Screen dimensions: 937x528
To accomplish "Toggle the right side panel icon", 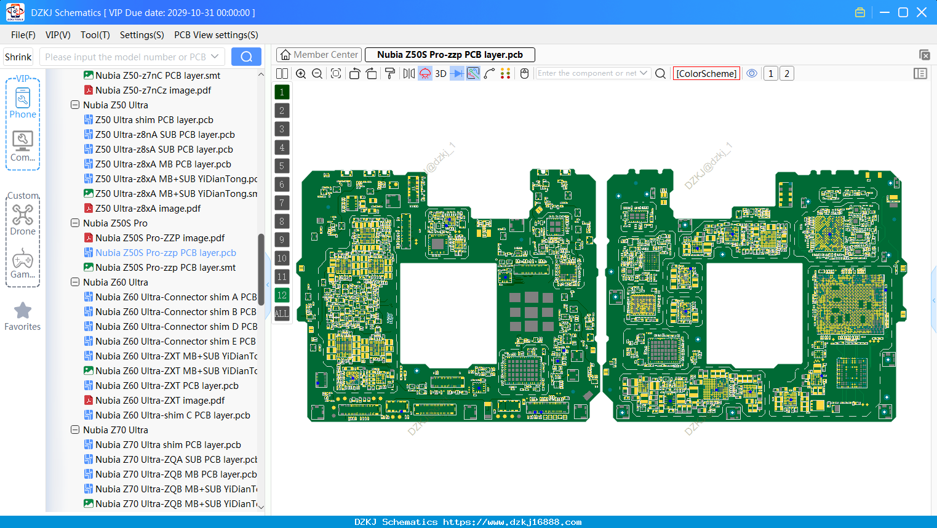I will (x=920, y=73).
